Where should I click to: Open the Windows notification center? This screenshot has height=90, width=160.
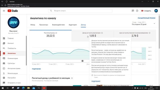[x=157, y=88]
